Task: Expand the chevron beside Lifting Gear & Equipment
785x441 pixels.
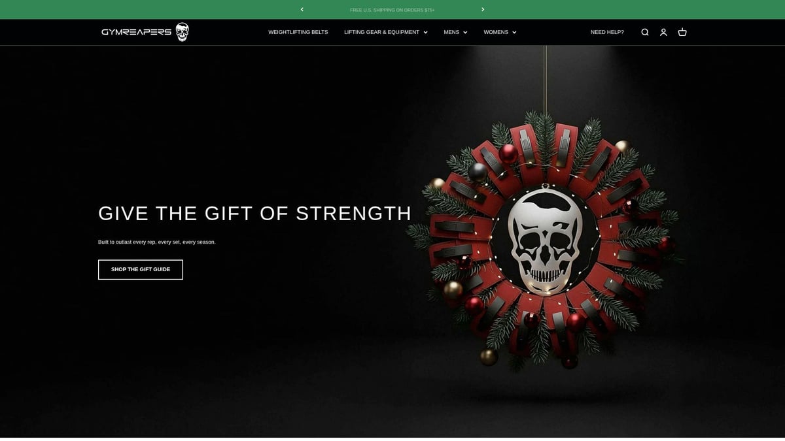Action: pos(425,32)
